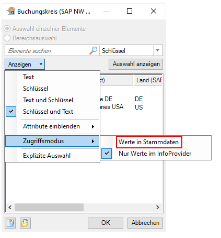Choose checked Nur Werte im InfoProvider option

pyautogui.click(x=155, y=154)
